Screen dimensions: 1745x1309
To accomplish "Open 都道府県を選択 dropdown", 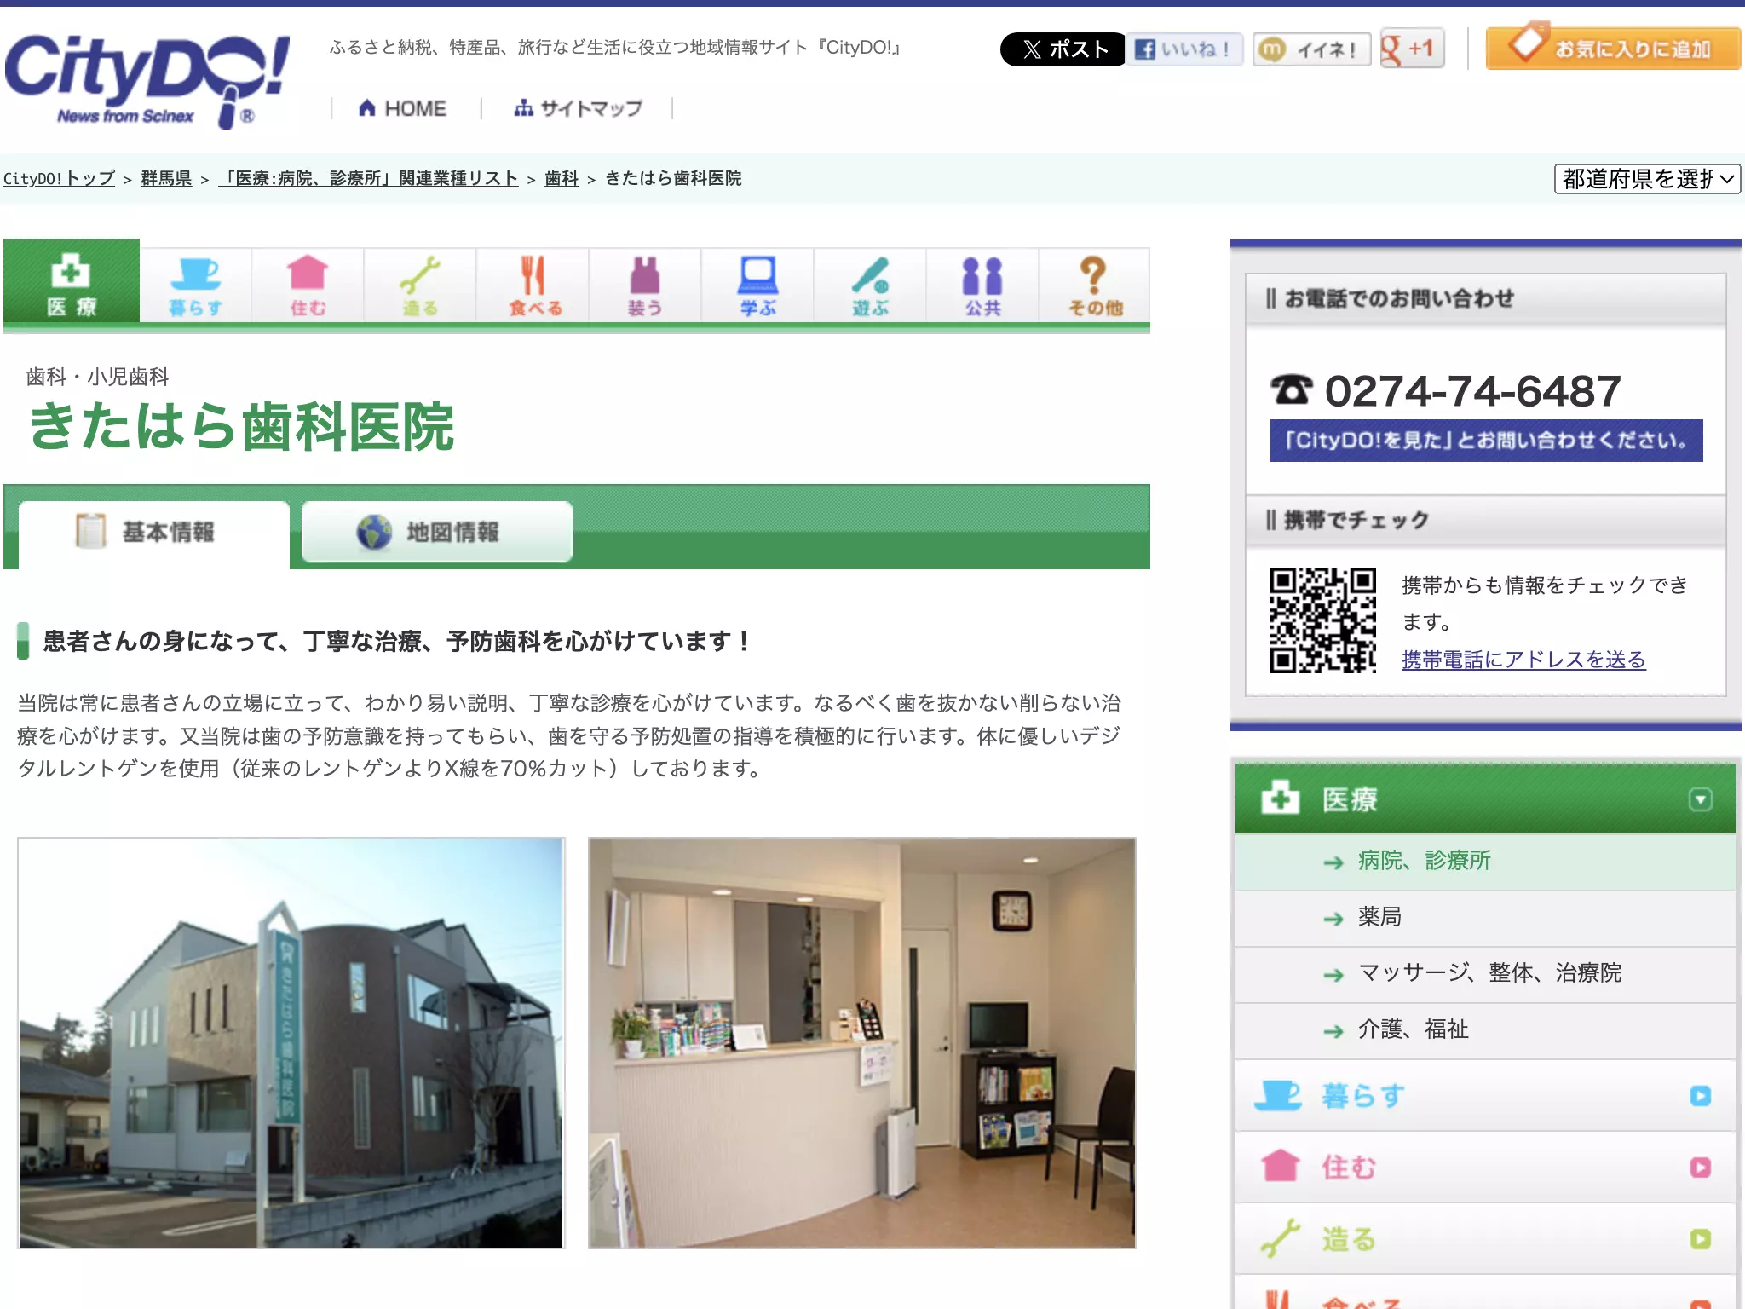I will [x=1647, y=179].
